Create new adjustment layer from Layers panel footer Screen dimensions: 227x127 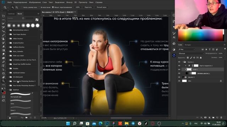pyautogui.click(x=209, y=117)
